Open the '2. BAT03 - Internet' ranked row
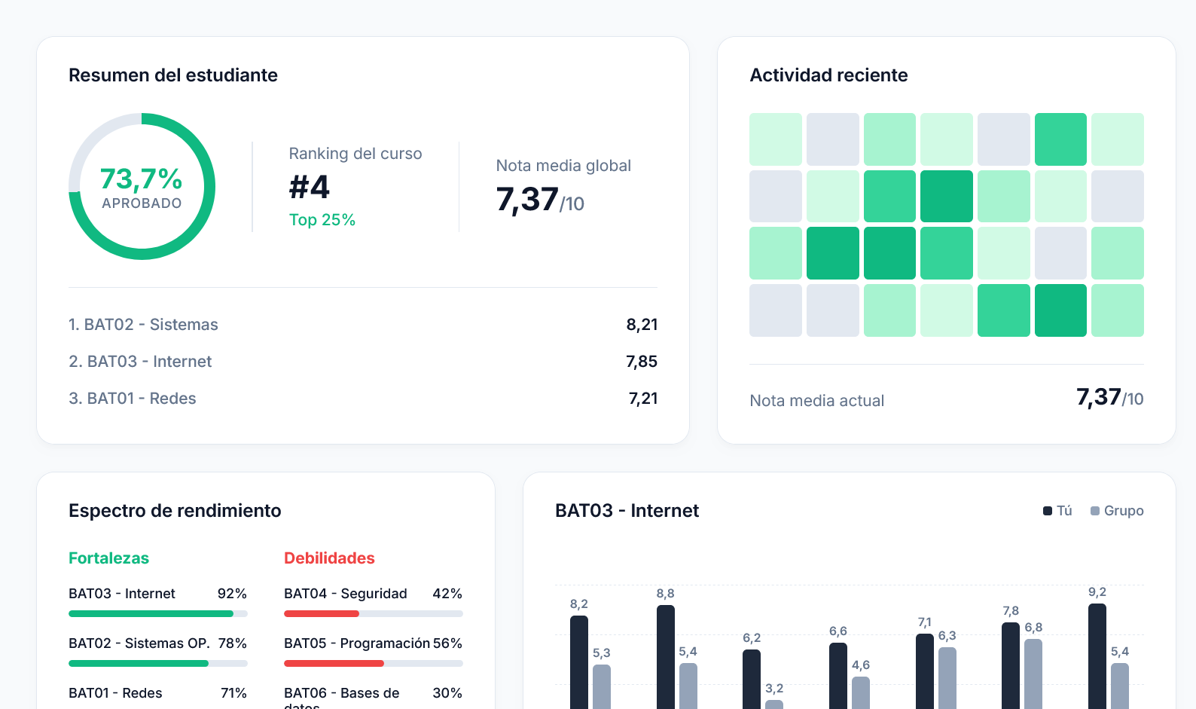Image resolution: width=1196 pixels, height=709 pixels. [x=363, y=362]
